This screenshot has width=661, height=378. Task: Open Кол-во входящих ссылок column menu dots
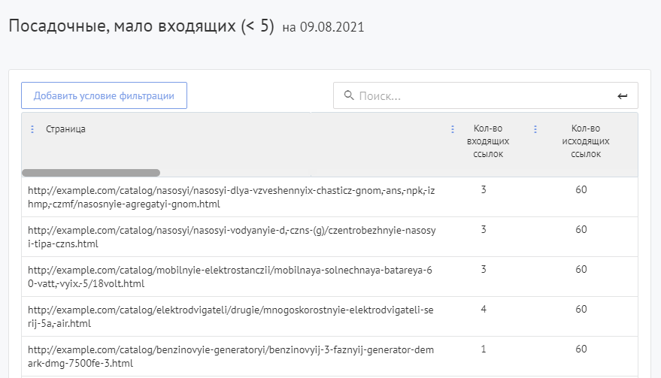pyautogui.click(x=452, y=129)
